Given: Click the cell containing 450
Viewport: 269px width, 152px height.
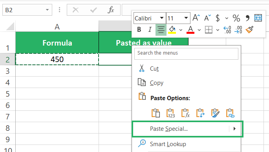Looking at the screenshot, I should click(57, 59).
